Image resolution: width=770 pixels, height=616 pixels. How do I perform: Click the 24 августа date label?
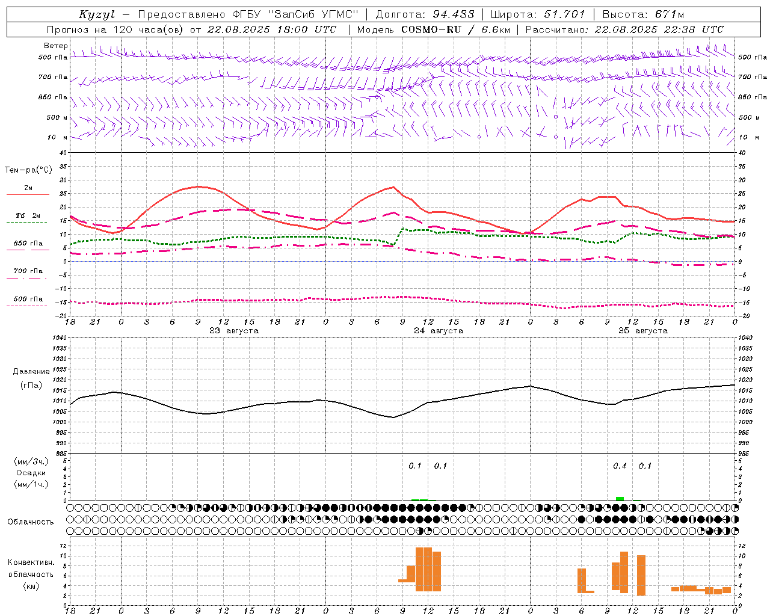point(439,331)
